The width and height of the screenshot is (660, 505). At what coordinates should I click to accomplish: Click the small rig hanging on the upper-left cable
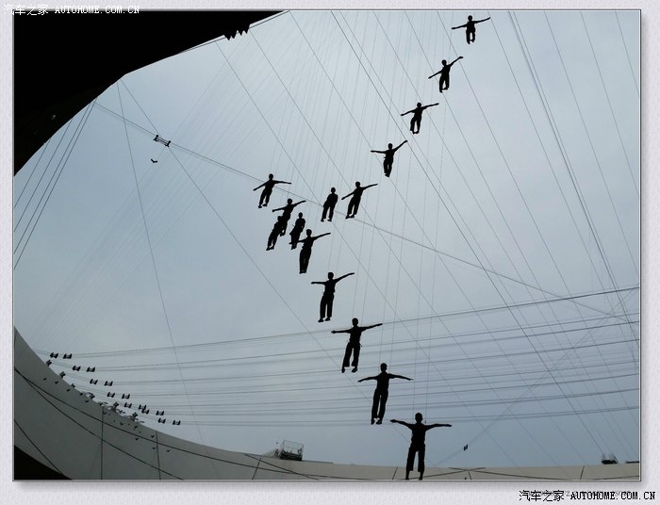coord(161,140)
